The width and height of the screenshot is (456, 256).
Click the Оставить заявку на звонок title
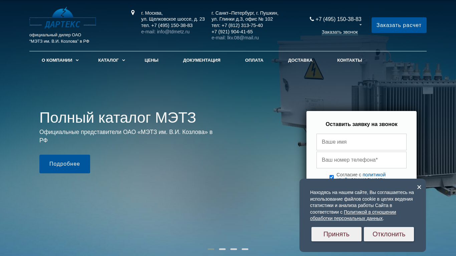click(x=362, y=124)
